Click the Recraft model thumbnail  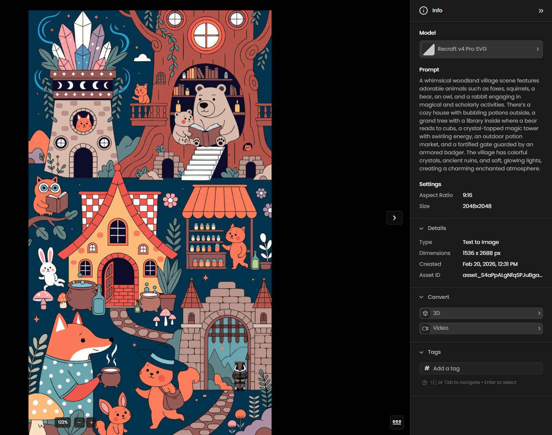click(x=429, y=49)
